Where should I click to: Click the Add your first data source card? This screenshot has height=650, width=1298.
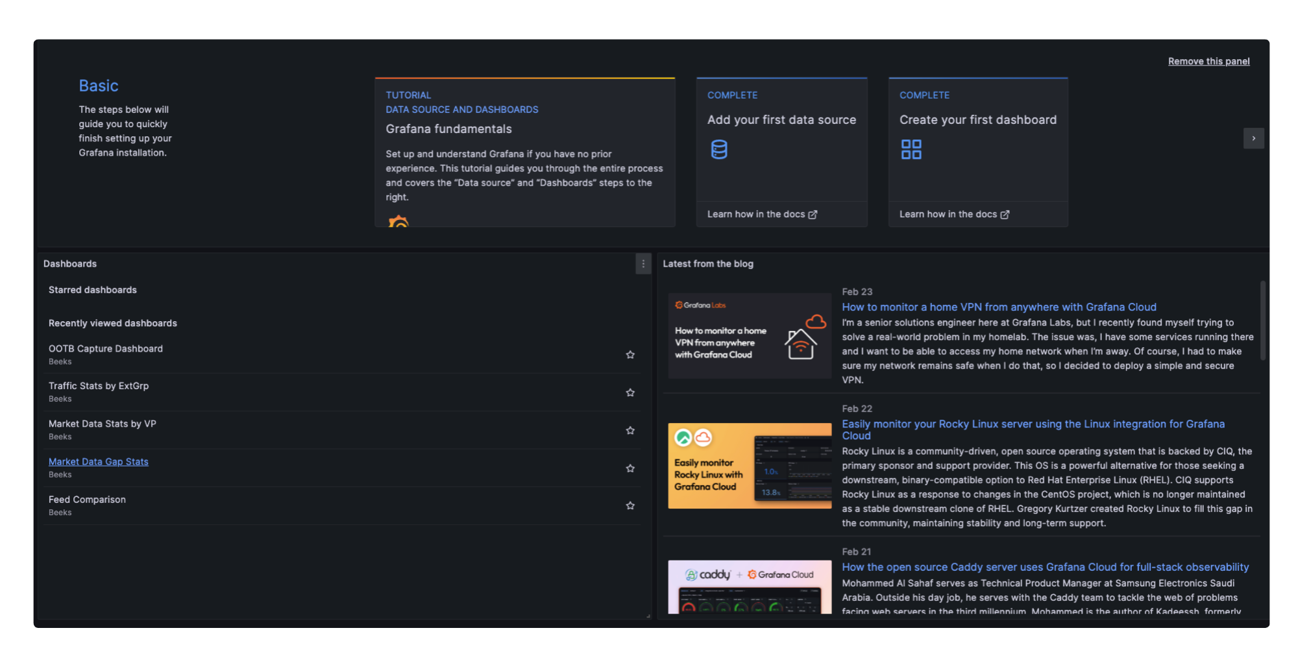[x=782, y=152]
